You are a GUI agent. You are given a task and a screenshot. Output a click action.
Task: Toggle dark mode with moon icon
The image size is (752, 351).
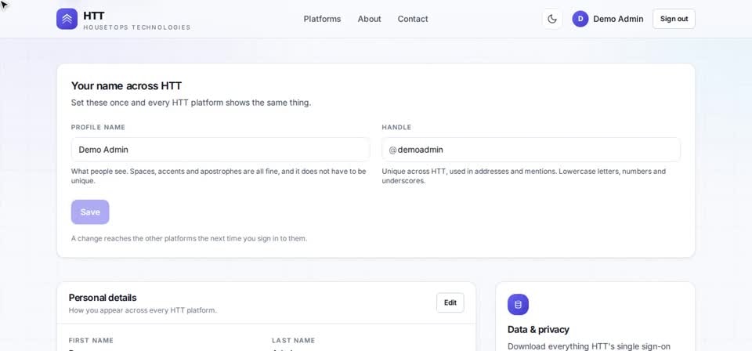coord(552,19)
